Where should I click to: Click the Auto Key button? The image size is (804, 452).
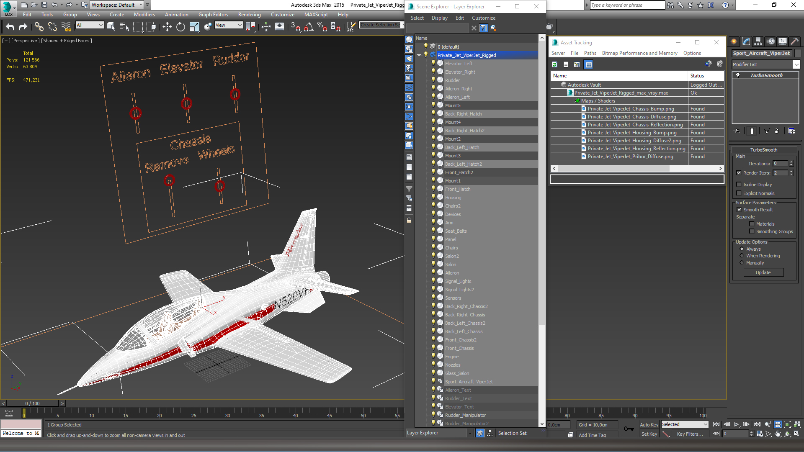(649, 424)
